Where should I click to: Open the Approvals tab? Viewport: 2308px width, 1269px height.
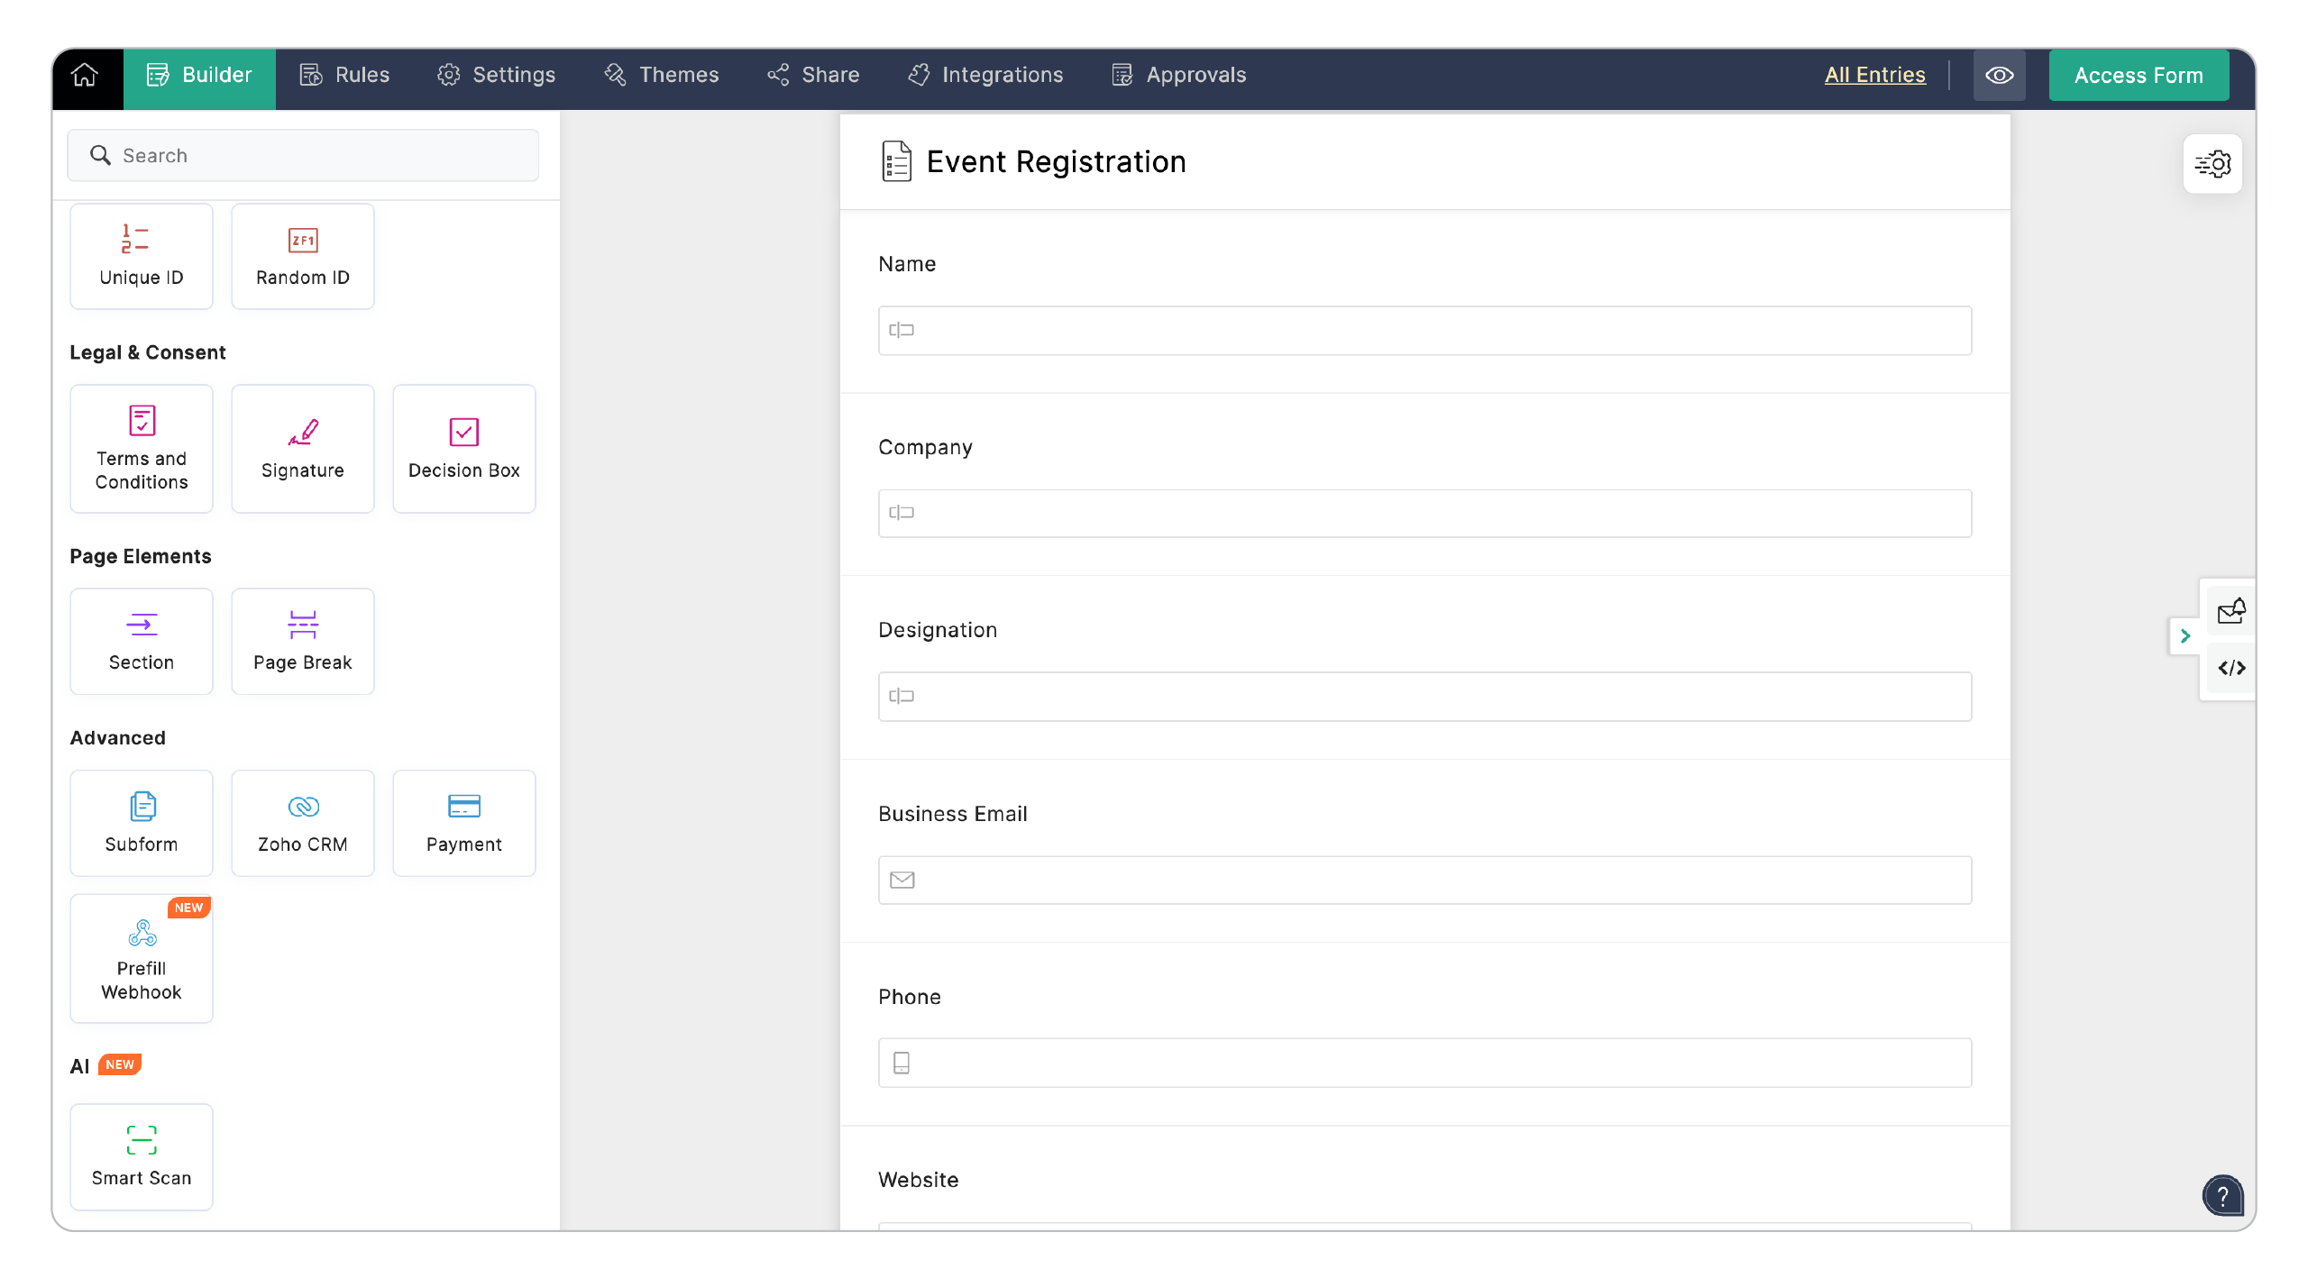pyautogui.click(x=1177, y=75)
